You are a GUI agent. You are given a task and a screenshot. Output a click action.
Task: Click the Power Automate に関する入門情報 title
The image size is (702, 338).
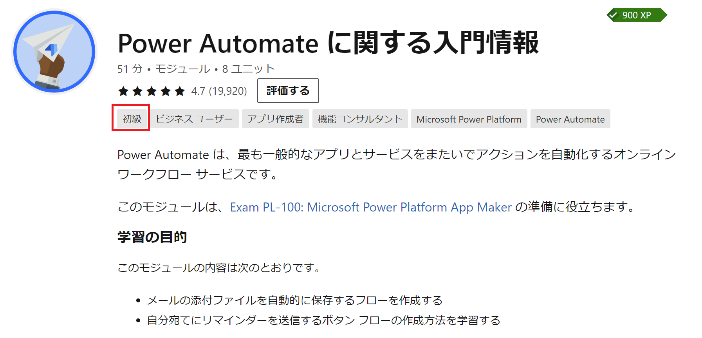point(328,43)
